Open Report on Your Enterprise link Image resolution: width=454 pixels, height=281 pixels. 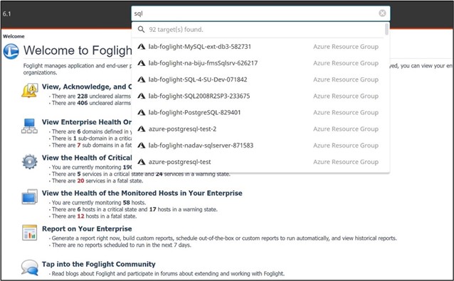coord(87,228)
